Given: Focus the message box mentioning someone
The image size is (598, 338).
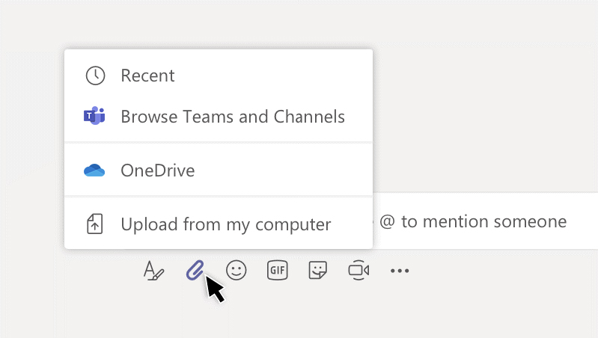Looking at the screenshot, I should point(485,221).
